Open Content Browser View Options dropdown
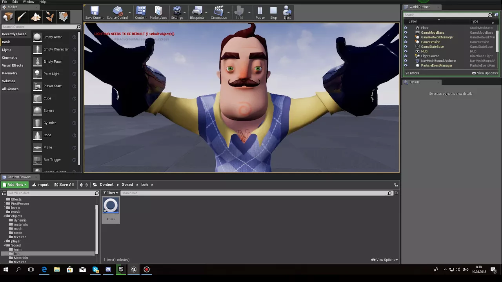 [x=384, y=260]
